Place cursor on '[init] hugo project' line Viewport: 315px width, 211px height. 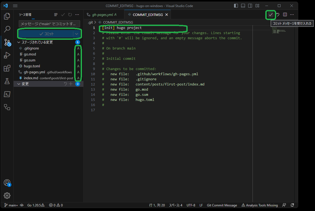click(x=122, y=28)
